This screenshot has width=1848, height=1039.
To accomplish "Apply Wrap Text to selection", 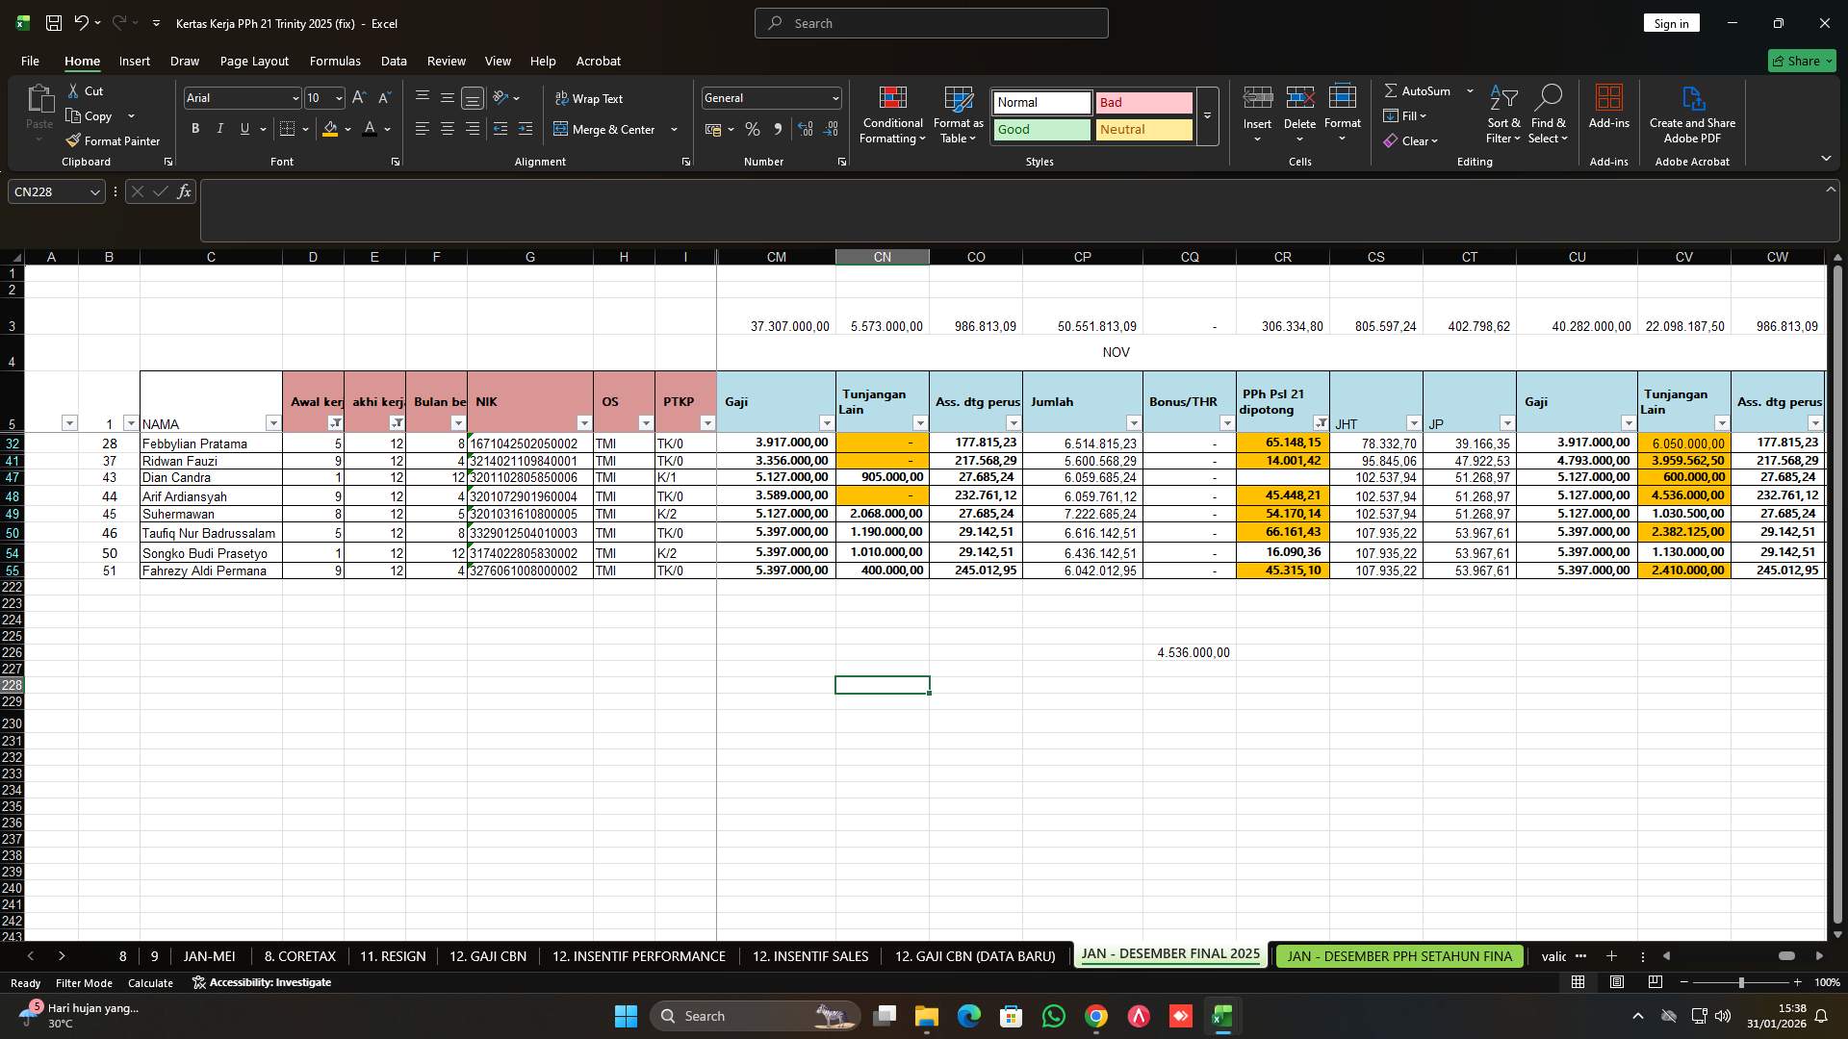I will [590, 98].
